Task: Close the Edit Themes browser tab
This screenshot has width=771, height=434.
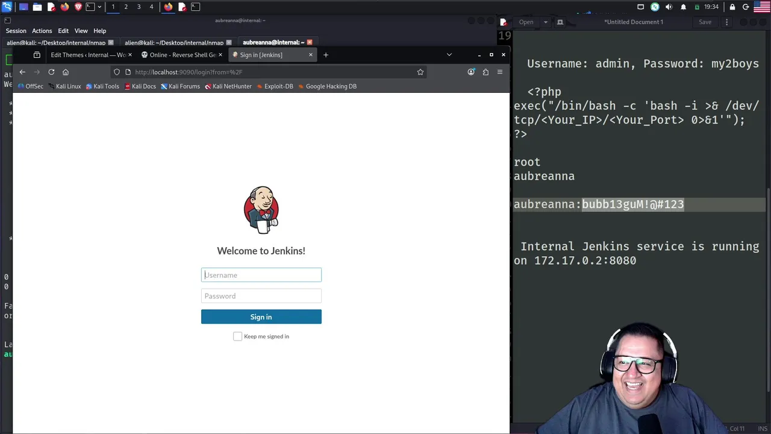Action: [x=130, y=55]
